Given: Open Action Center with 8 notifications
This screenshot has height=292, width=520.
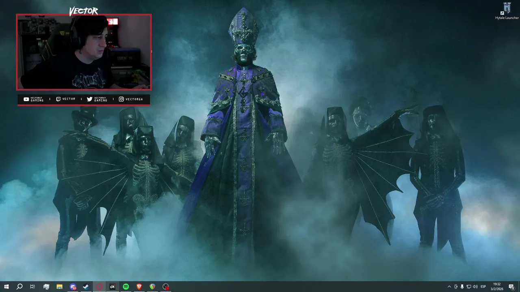Looking at the screenshot, I should (x=512, y=287).
